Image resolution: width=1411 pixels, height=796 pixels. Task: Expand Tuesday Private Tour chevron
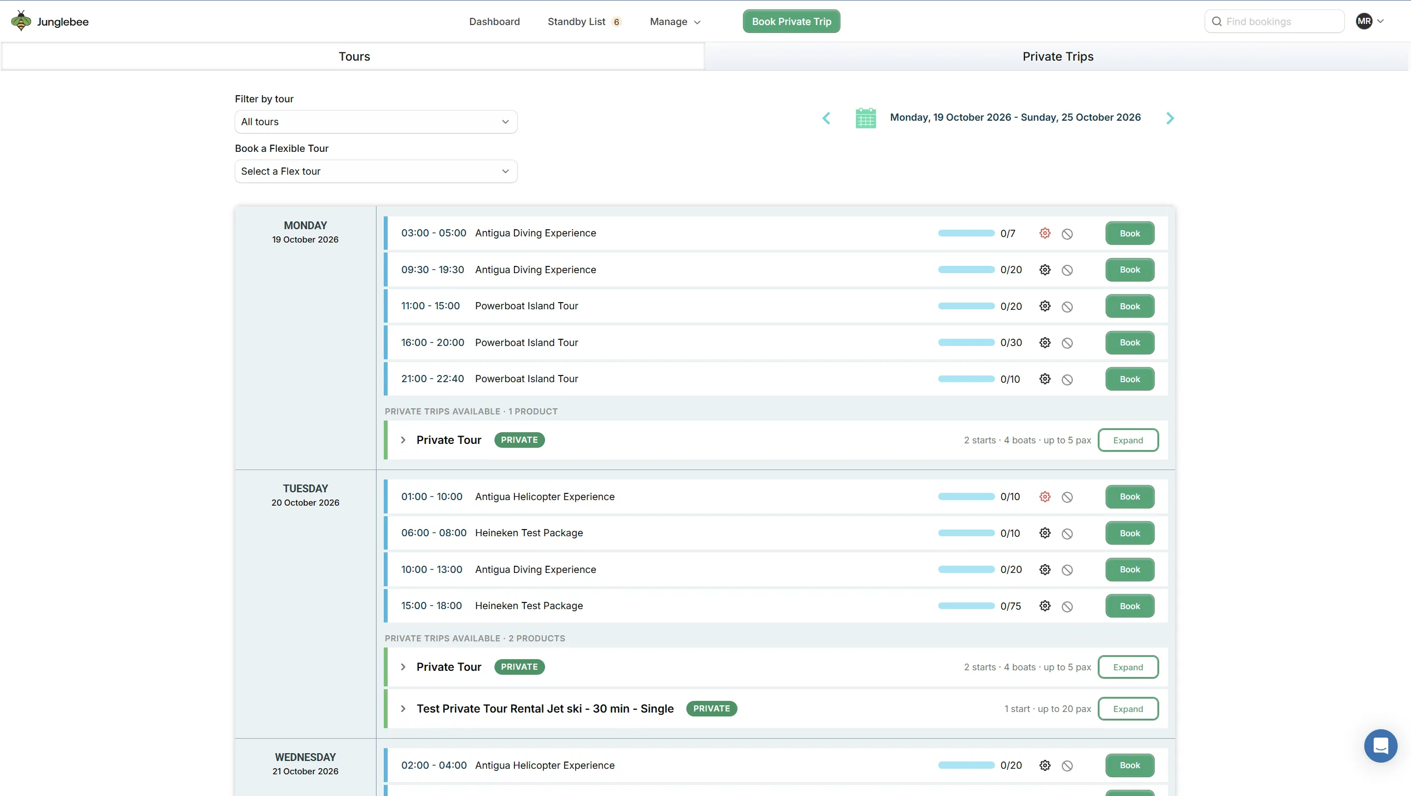pos(403,667)
